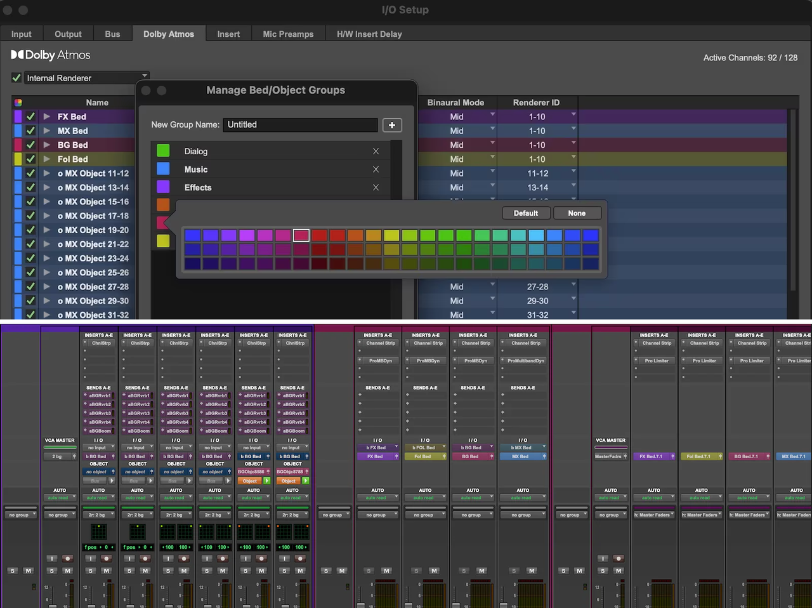The width and height of the screenshot is (812, 608).
Task: Switch to the Input tab
Action: (x=21, y=34)
